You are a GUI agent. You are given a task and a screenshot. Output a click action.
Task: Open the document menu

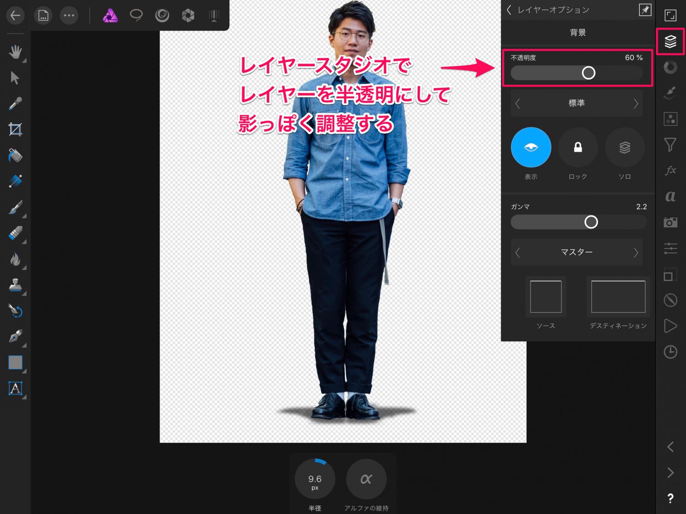tap(43, 16)
